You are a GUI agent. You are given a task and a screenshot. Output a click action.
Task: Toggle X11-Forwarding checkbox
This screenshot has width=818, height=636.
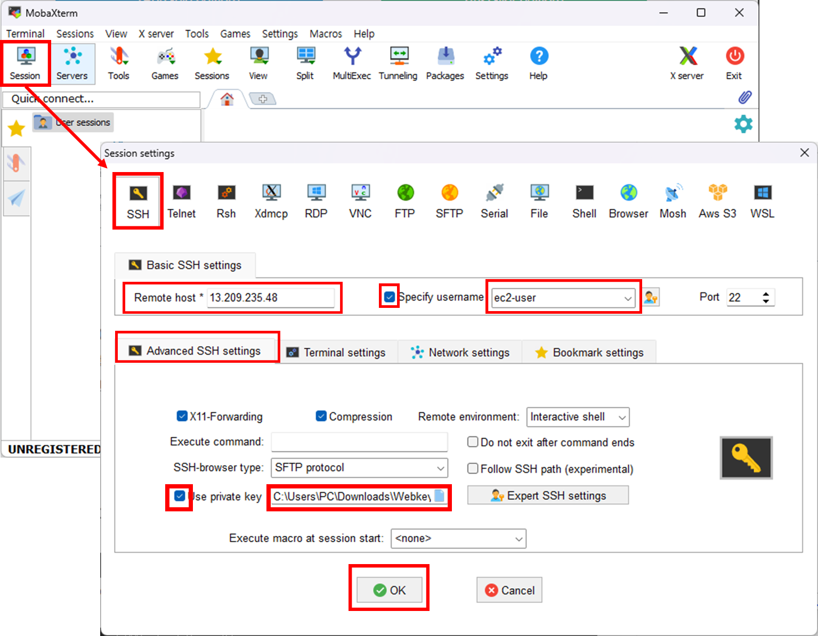[182, 415]
